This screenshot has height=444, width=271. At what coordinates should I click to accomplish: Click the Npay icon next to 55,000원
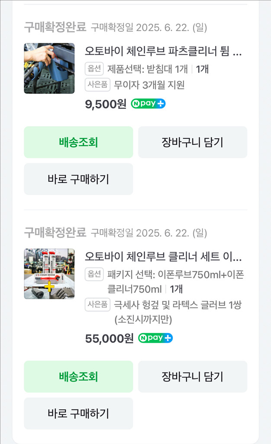[x=155, y=338]
